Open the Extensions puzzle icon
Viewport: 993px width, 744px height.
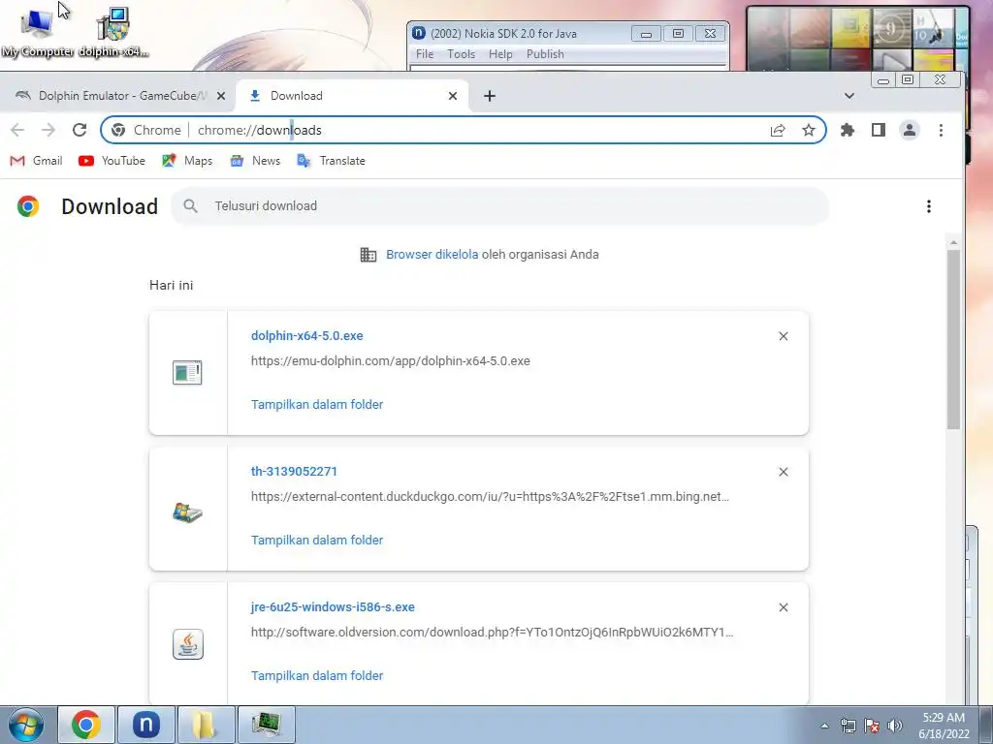848,131
